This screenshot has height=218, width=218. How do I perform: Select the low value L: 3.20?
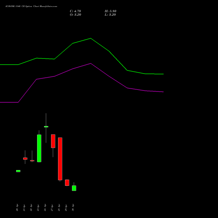coord(110,15)
